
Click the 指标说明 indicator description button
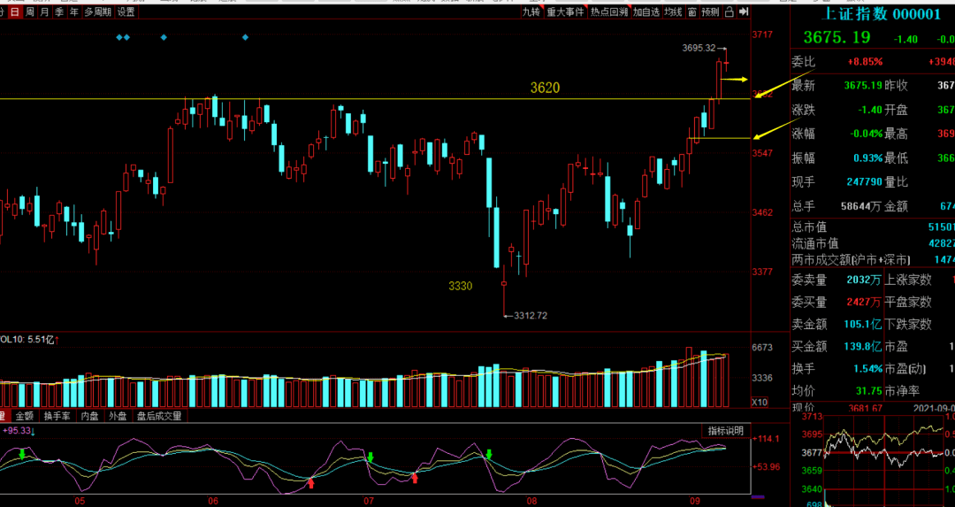tap(725, 431)
